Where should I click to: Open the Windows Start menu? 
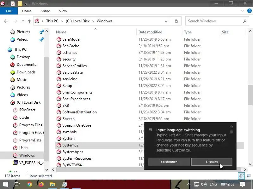pos(6,184)
